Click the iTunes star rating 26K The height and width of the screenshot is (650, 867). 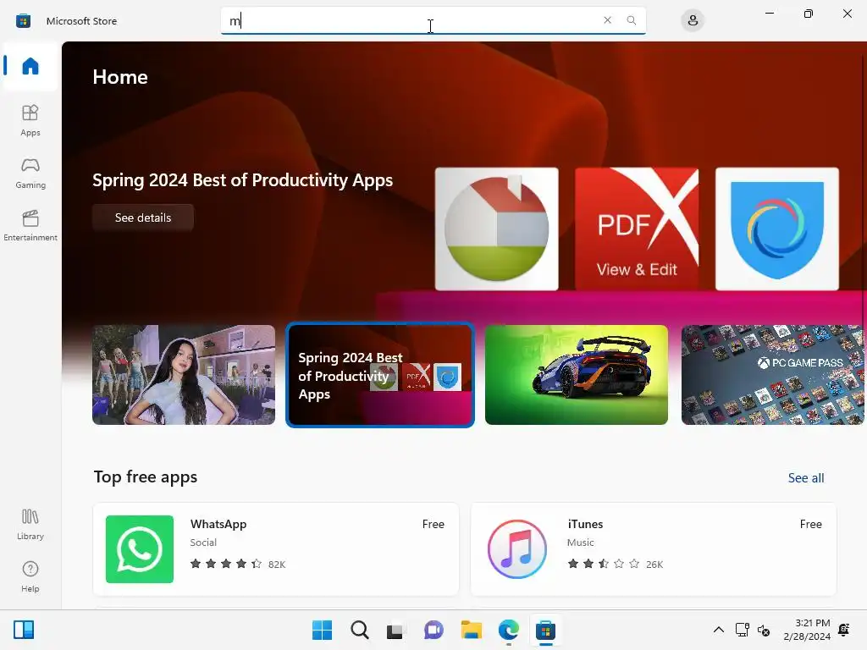pos(616,564)
